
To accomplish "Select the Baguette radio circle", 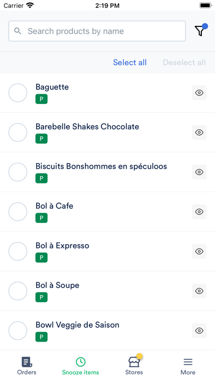I will [18, 93].
